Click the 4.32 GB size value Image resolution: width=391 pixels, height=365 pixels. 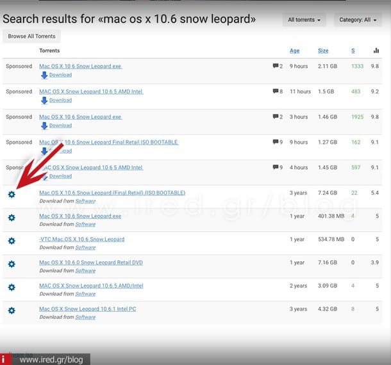(328, 309)
